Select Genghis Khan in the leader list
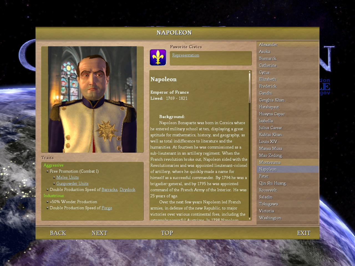This screenshot has width=355, height=266. coord(288,100)
